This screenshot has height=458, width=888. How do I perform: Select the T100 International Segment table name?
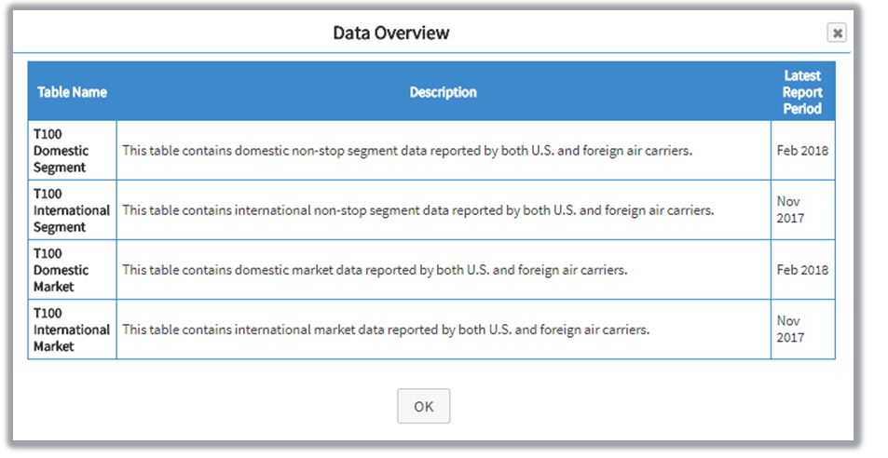tap(71, 210)
